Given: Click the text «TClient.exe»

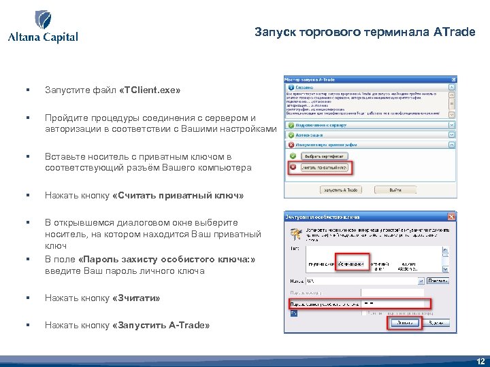Looking at the screenshot, I should pyautogui.click(x=150, y=90).
